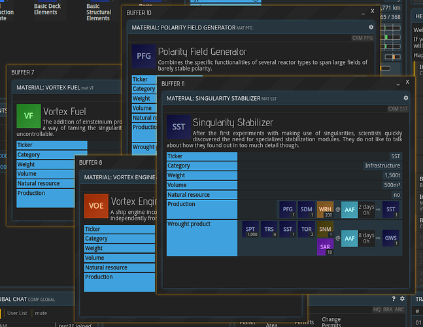This screenshot has width=423, height=327.
Task: Click the green VF Vortex Fuel icon
Action: 28,116
